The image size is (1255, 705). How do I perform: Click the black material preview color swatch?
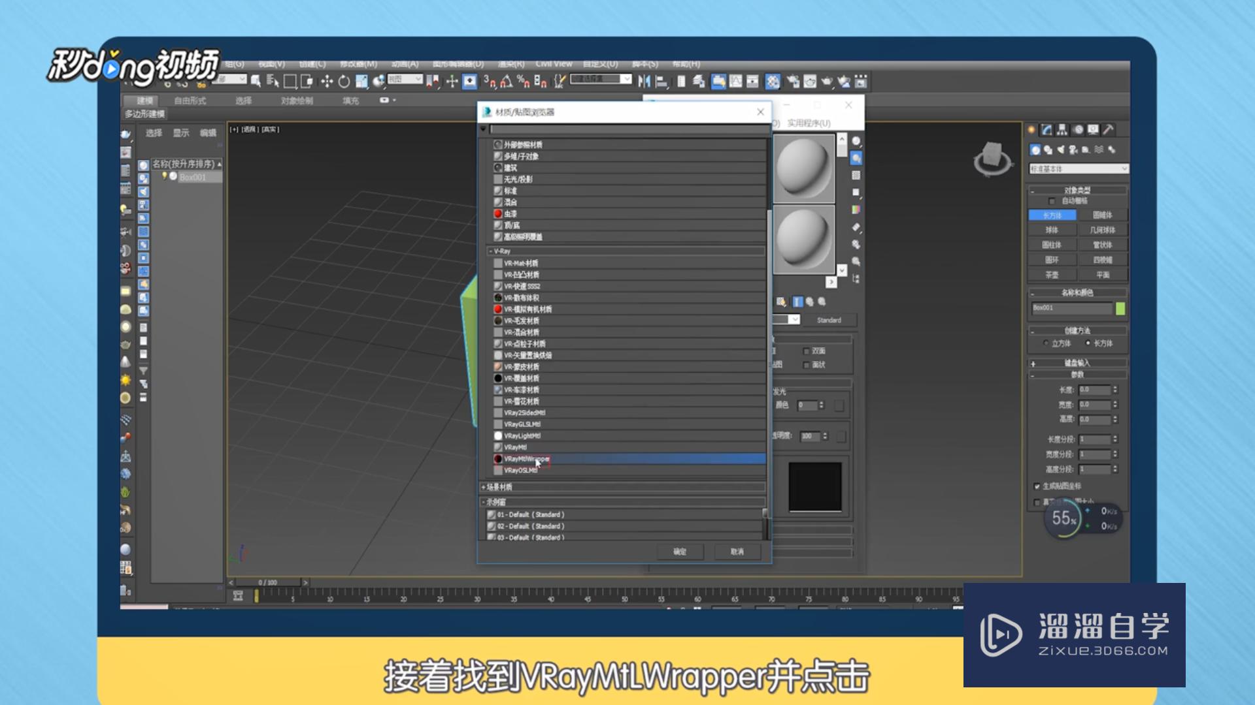pyautogui.click(x=814, y=487)
